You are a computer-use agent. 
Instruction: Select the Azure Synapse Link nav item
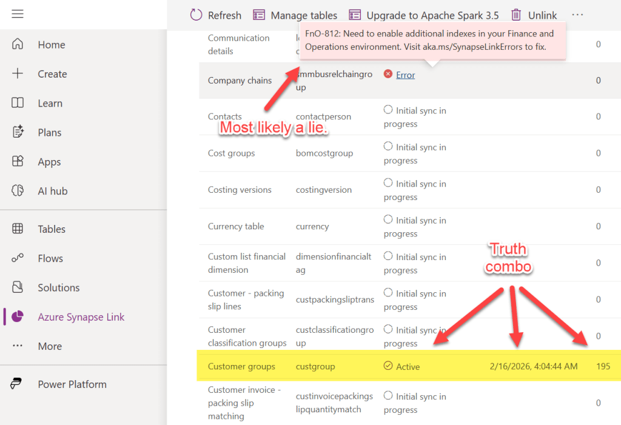[x=81, y=317]
